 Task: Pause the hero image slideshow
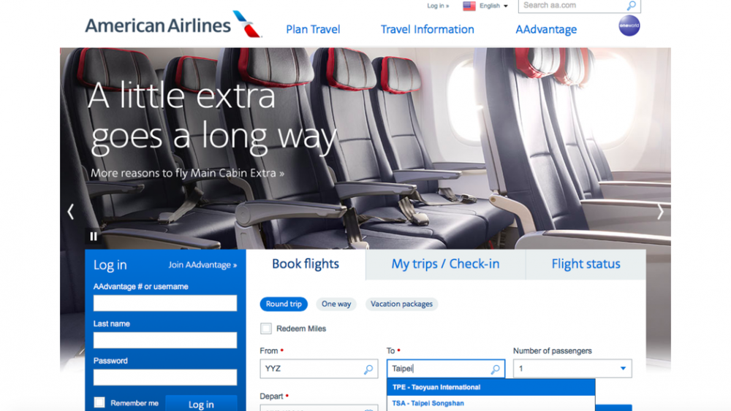[x=94, y=237]
